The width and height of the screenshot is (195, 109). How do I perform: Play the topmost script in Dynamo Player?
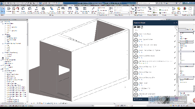(x=136, y=35)
